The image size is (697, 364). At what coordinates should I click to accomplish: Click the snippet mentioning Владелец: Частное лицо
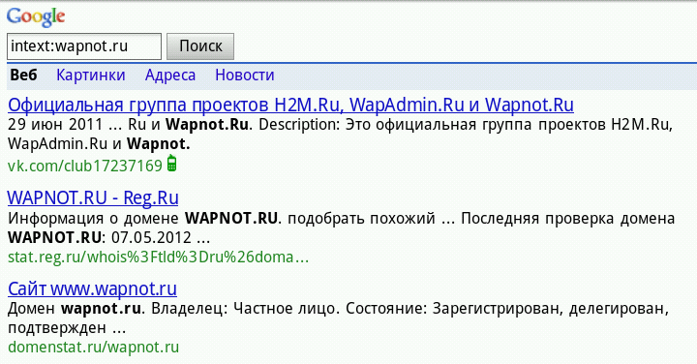tap(338, 318)
